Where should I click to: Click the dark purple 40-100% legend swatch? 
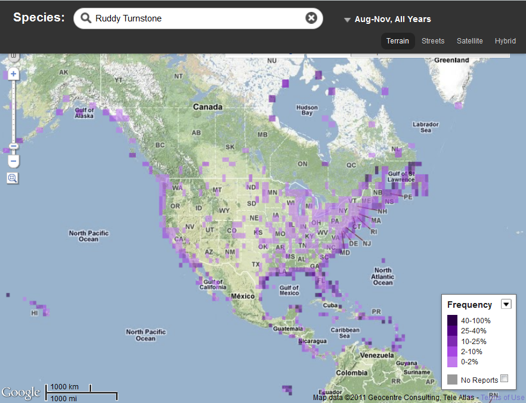tap(452, 320)
